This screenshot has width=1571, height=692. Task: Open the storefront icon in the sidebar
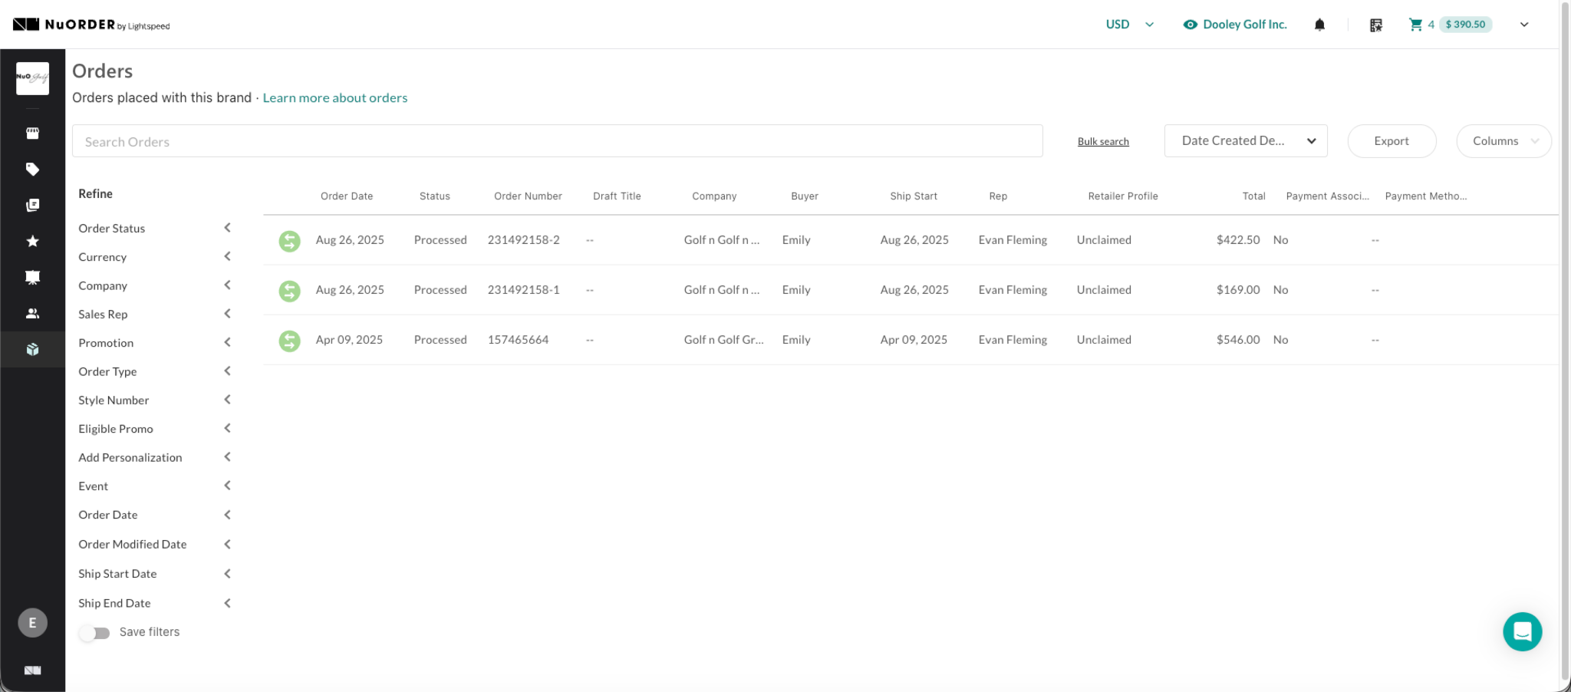pyautogui.click(x=32, y=133)
